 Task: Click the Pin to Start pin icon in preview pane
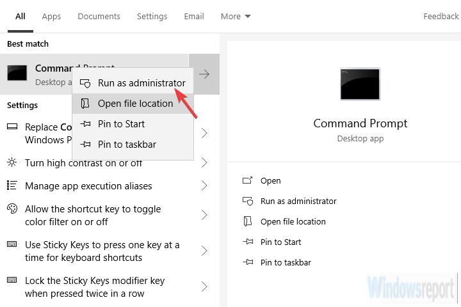pyautogui.click(x=248, y=242)
